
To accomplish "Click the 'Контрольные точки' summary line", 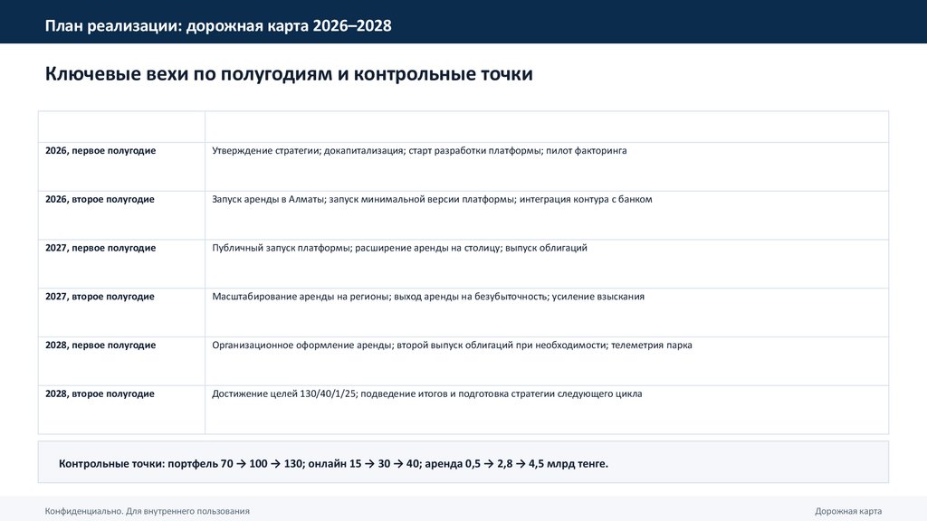I will pos(333,464).
